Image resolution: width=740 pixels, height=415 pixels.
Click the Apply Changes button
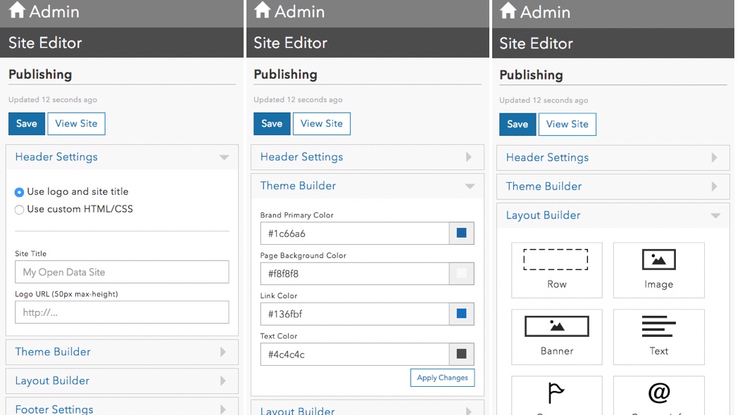click(x=442, y=378)
